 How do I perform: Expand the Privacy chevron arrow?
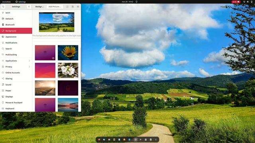[x=29, y=67]
